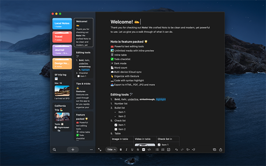Create a new note with plus button
Screen dimensions: 266x166
point(73,150)
